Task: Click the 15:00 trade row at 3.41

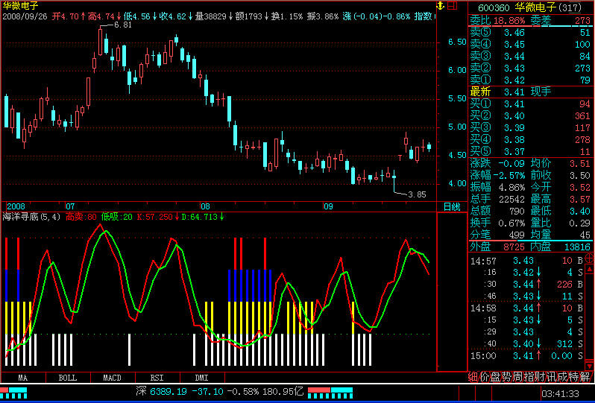Action: (526, 356)
